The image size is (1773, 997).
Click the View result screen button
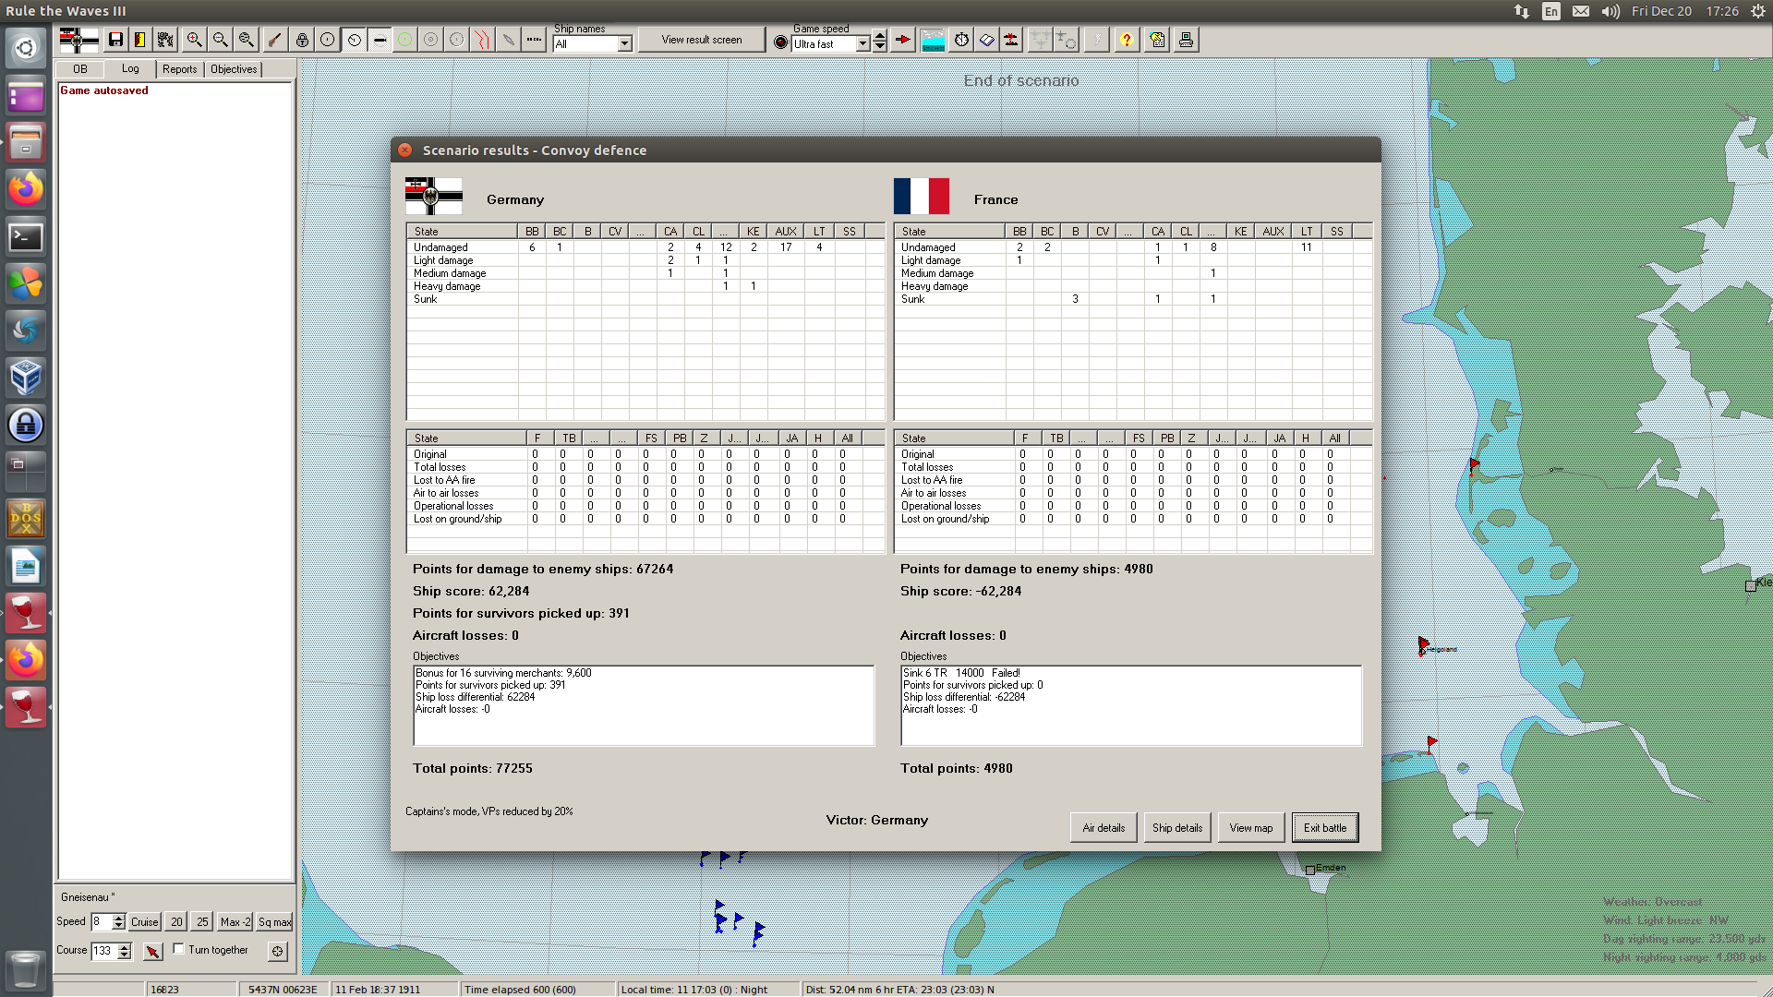(702, 40)
